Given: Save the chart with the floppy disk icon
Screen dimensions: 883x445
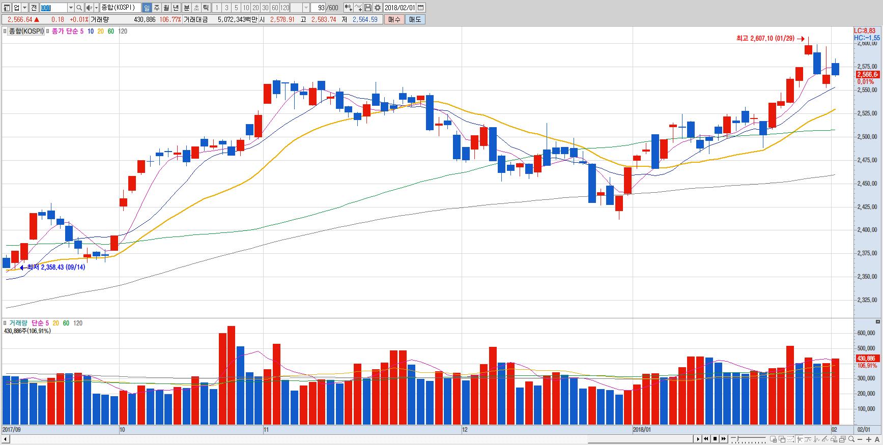Looking at the screenshot, I should tap(367, 8).
